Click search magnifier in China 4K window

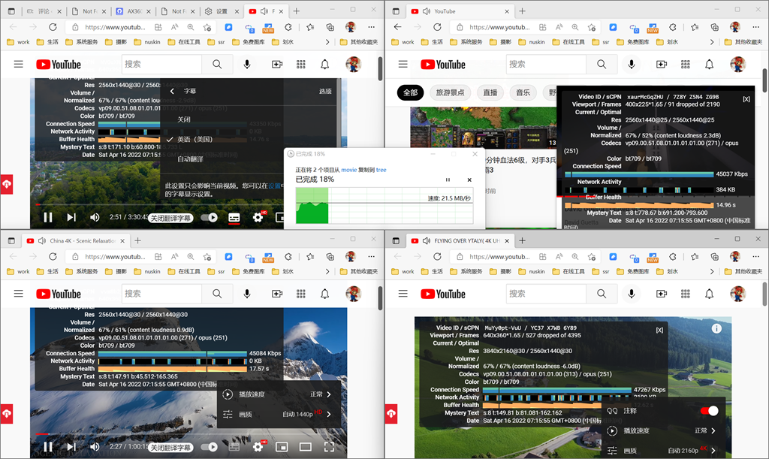pos(217,294)
